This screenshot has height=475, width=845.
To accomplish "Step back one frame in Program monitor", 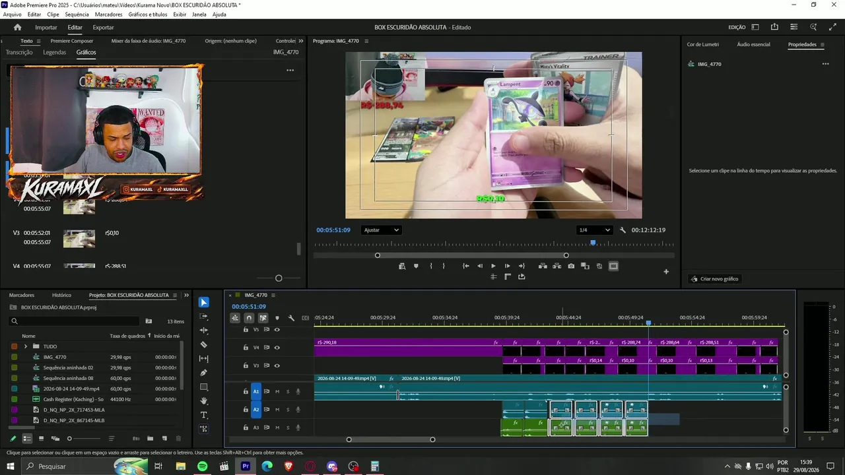I will click(x=480, y=266).
